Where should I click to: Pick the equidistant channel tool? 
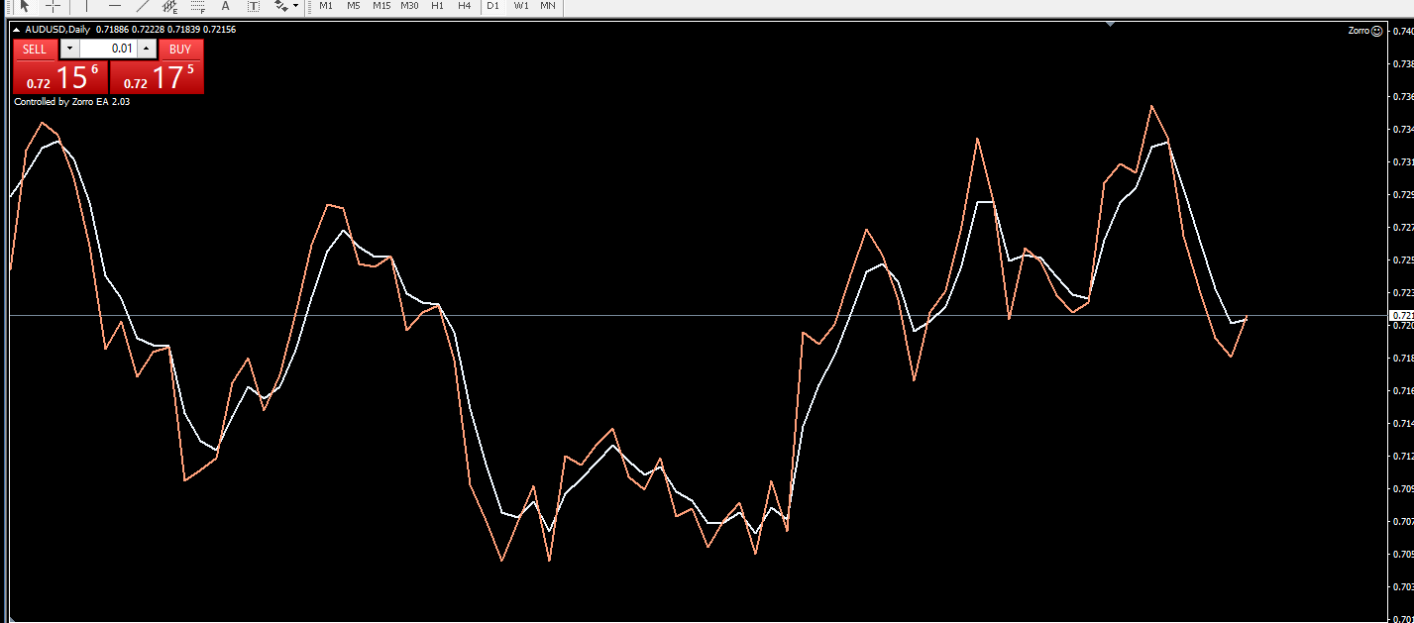tap(170, 6)
